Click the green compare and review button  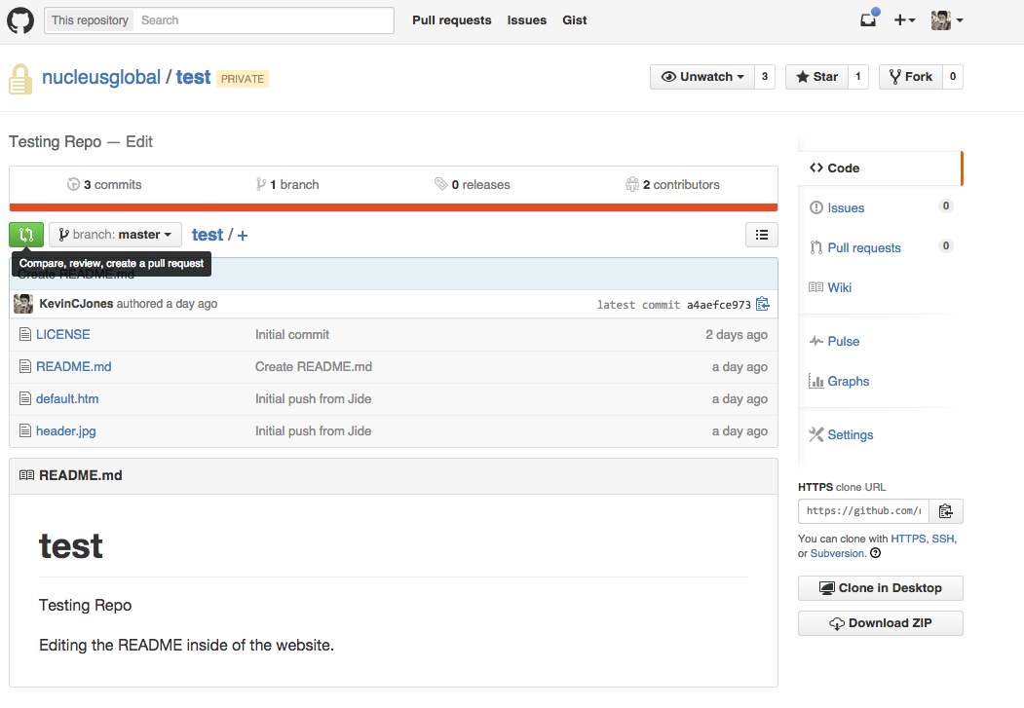[x=26, y=235]
